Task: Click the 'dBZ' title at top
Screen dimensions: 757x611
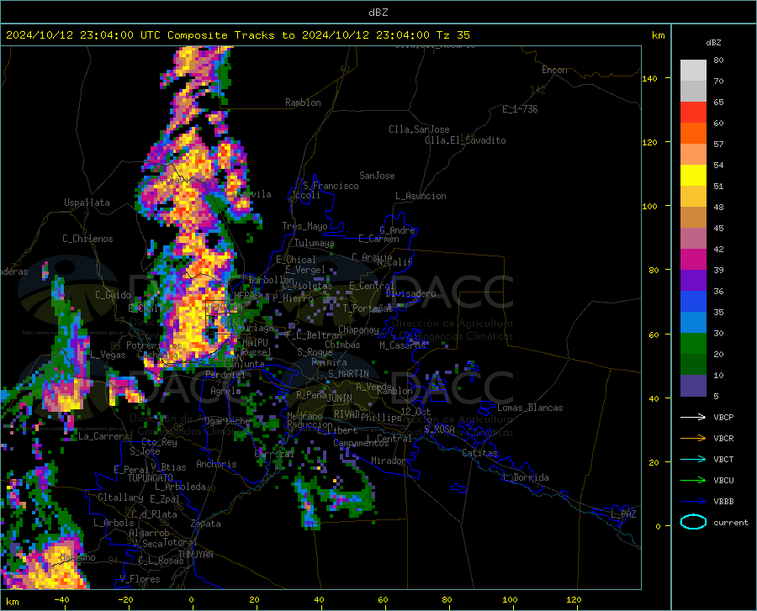Action: (x=378, y=13)
